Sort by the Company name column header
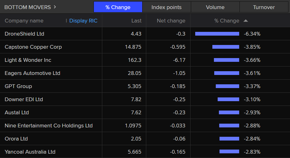The image size is (290, 158). [x=24, y=21]
